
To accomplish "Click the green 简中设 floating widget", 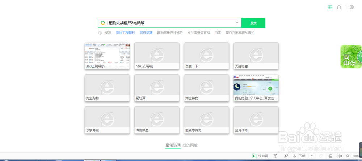I will click(351, 56).
